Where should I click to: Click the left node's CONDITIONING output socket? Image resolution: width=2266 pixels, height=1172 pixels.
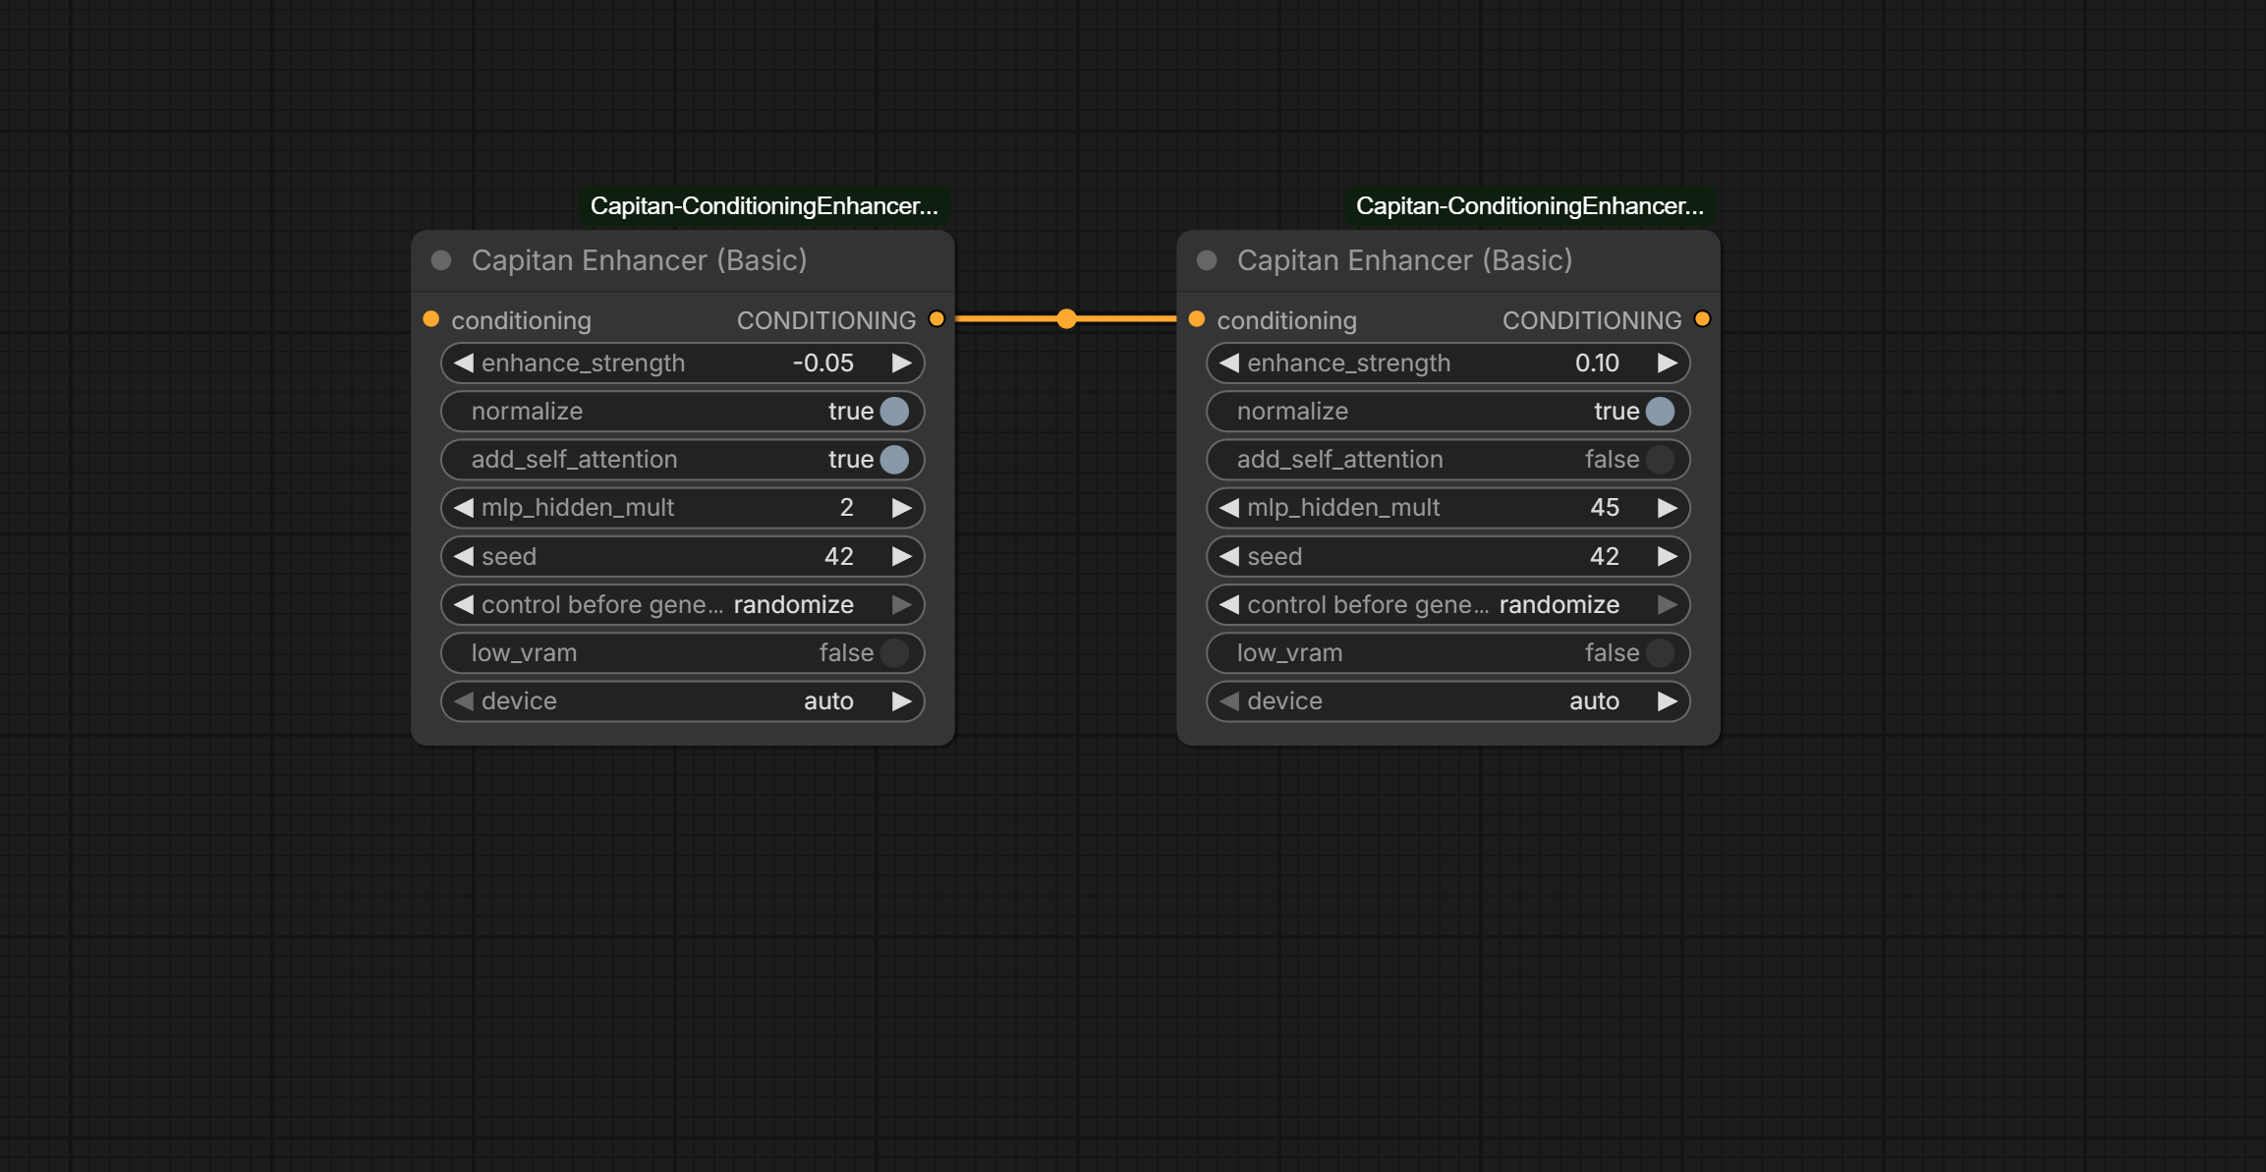(x=936, y=319)
